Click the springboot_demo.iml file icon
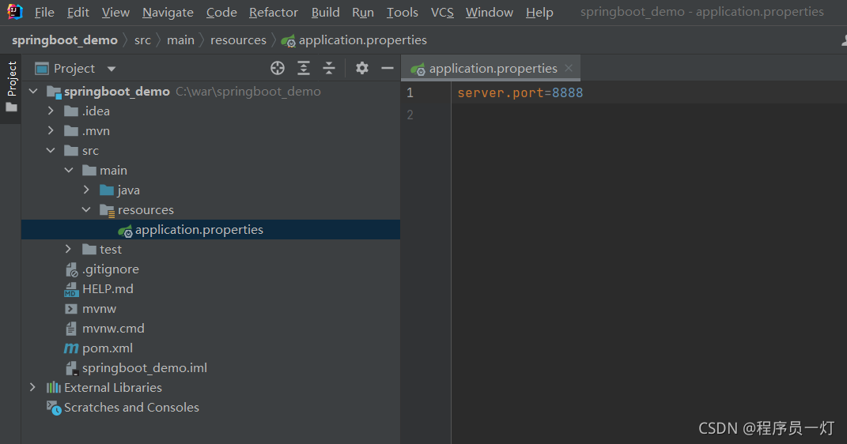Image resolution: width=847 pixels, height=444 pixels. coord(72,368)
